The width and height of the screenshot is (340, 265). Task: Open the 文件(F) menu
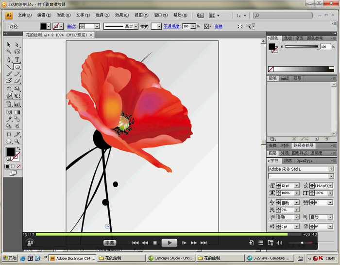point(24,15)
